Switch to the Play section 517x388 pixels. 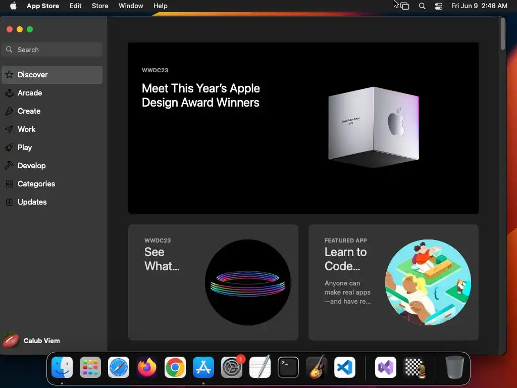(x=52, y=147)
